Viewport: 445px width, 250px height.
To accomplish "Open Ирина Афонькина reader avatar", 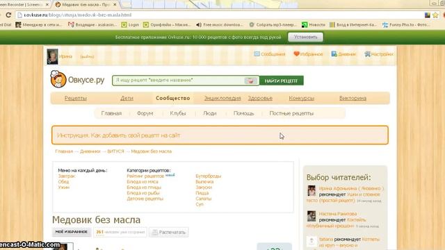I will click(311, 191).
